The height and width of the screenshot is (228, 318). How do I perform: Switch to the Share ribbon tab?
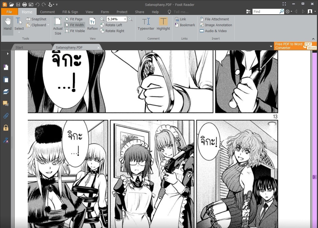(x=140, y=12)
